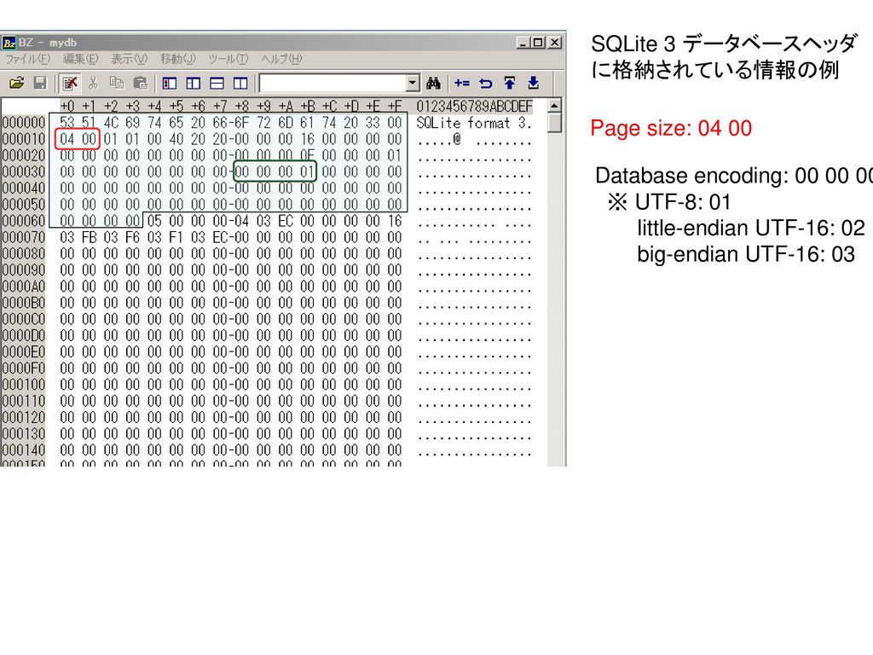Select the 05 byte in row 000060

pos(154,221)
